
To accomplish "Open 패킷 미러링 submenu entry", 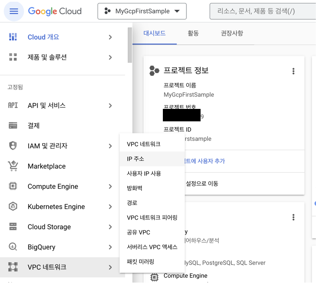I will [x=152, y=262].
